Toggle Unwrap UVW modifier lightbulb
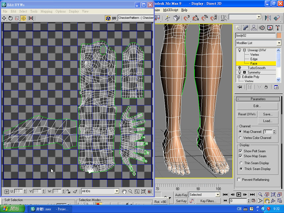Image resolution: width=284 pixels, height=213 pixels. (x=240, y=50)
